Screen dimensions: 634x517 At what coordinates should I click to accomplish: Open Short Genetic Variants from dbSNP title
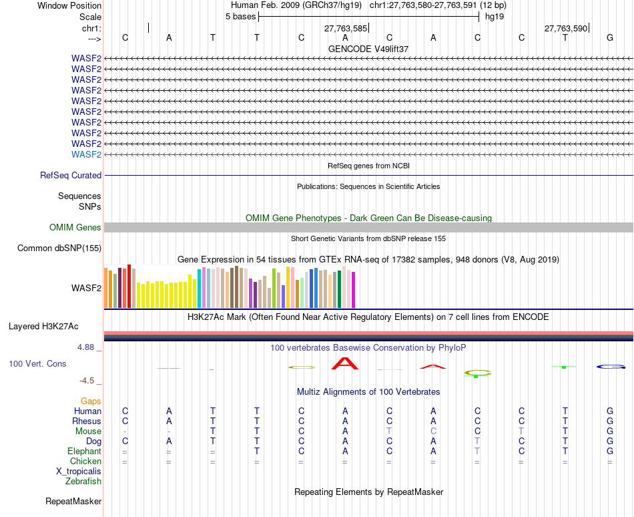[368, 238]
